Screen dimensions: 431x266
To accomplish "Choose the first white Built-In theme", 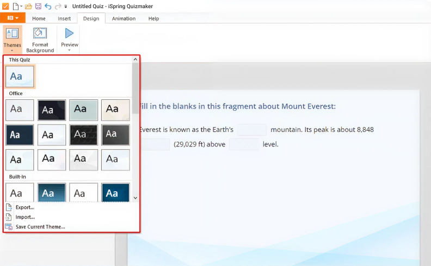I will point(20,193).
